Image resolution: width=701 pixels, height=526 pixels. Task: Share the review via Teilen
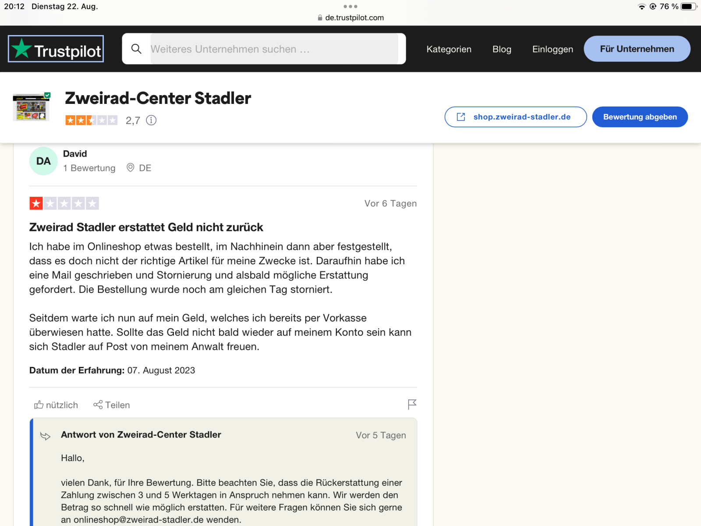pyautogui.click(x=112, y=405)
